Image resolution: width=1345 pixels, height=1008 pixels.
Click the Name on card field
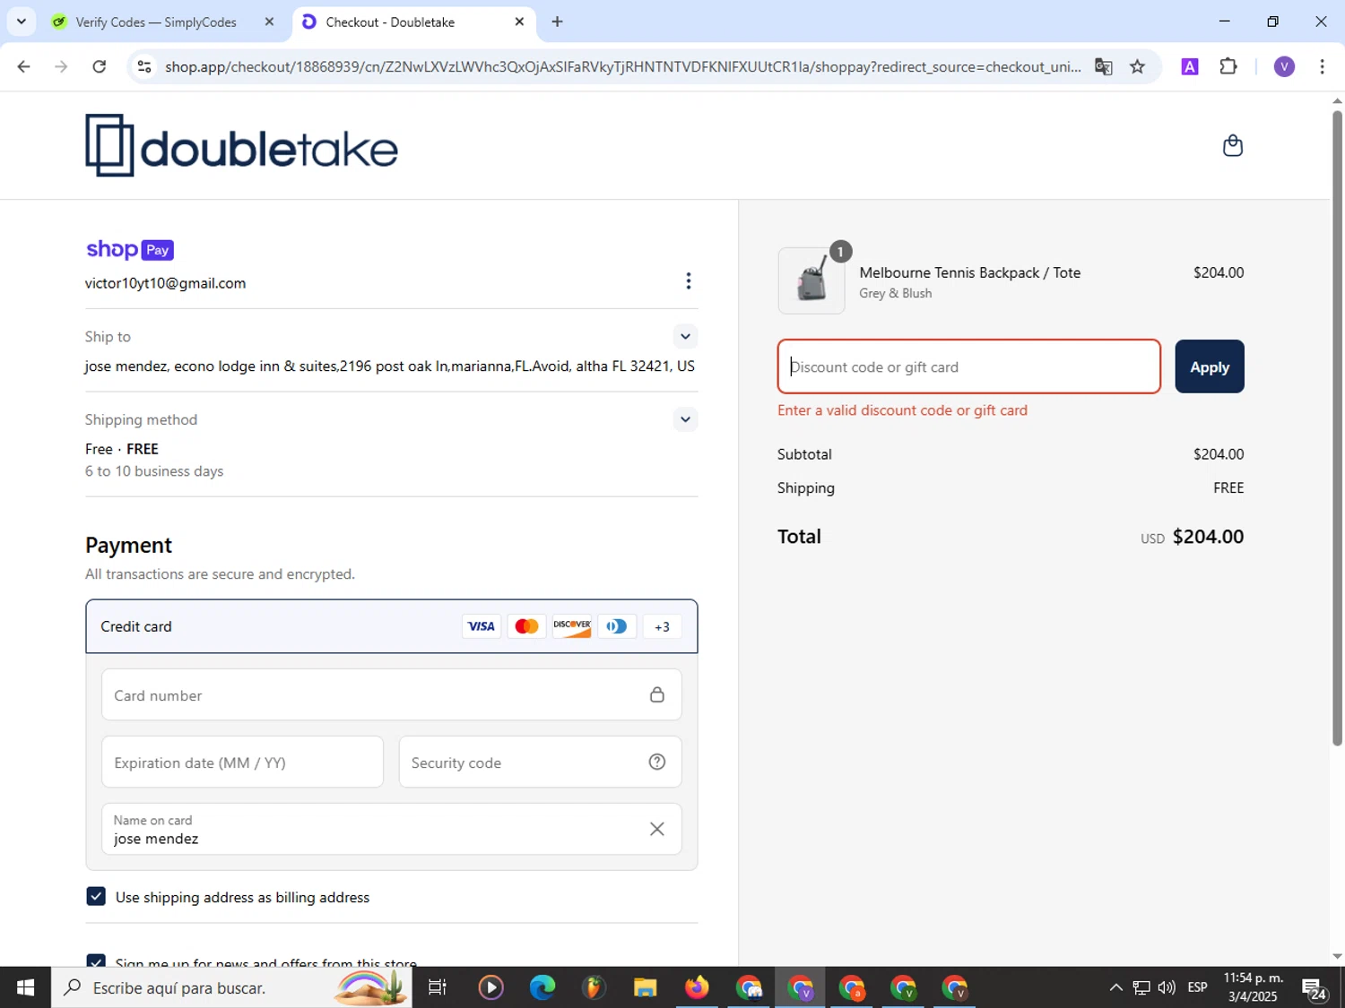(391, 829)
